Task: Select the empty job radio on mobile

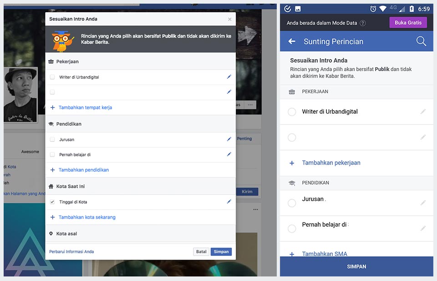Action: [x=292, y=138]
